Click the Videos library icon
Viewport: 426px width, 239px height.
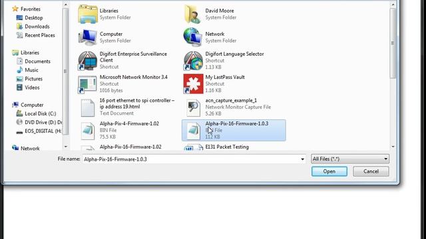(x=19, y=88)
